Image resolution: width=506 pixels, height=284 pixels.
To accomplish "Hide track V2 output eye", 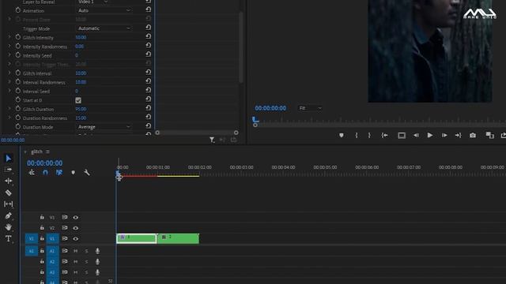I will [x=76, y=228].
